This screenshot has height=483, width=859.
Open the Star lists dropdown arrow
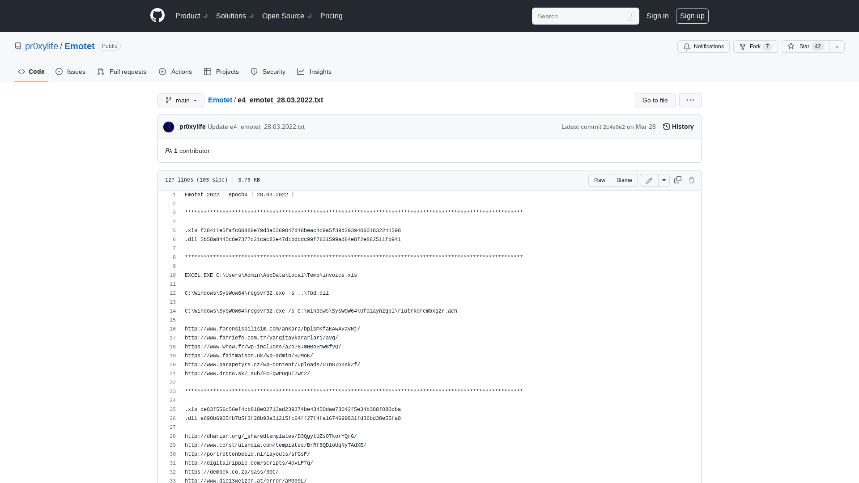tap(837, 47)
